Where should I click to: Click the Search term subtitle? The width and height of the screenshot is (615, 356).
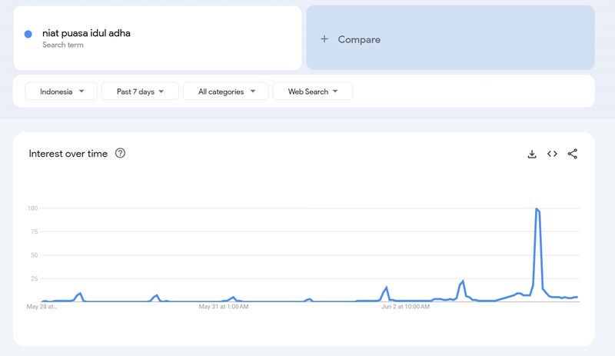point(63,45)
